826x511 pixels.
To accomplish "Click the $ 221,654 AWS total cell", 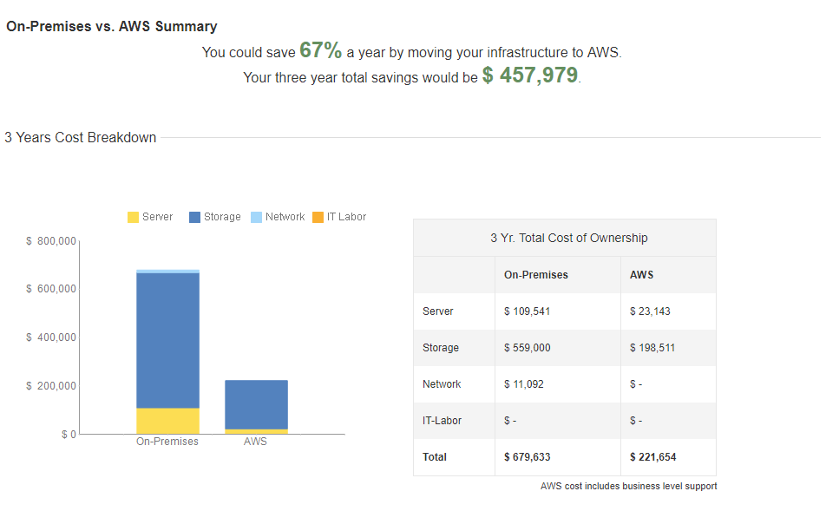I will 652,456.
